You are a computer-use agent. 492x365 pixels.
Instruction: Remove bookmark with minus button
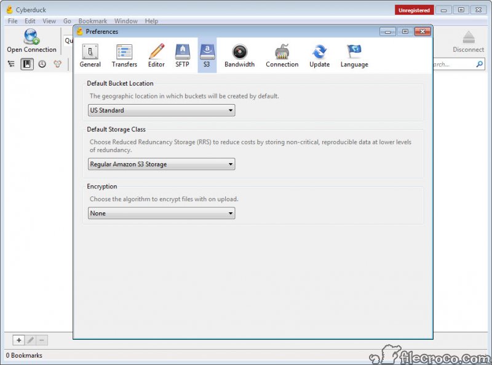tap(42, 340)
